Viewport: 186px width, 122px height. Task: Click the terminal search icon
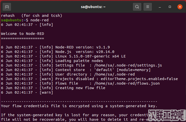pyautogui.click(x=137, y=7)
